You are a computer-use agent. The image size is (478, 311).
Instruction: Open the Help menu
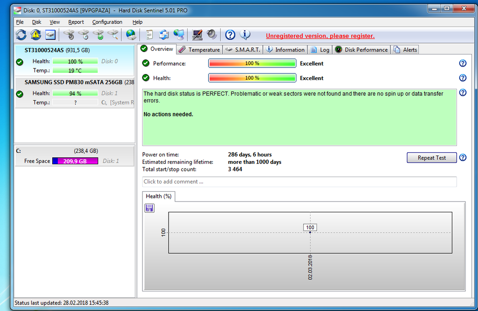tap(138, 22)
